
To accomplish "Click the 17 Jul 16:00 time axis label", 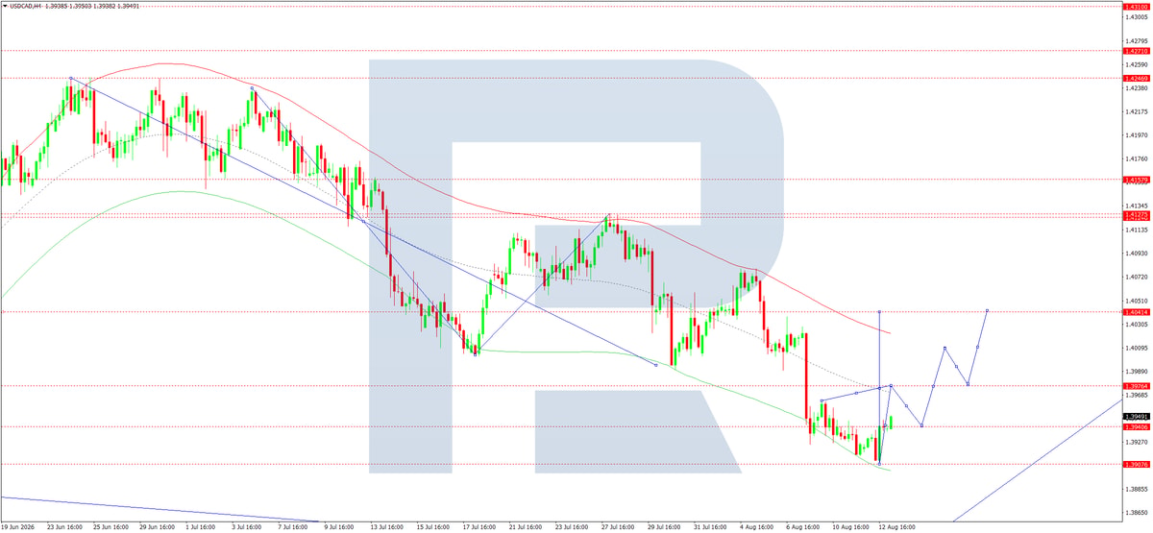I will (479, 527).
